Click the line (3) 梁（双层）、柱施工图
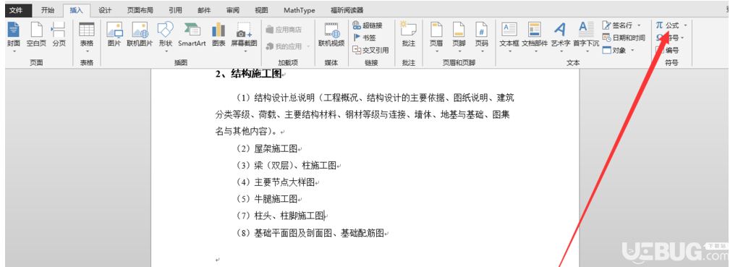Image resolution: width=730 pixels, height=267 pixels. tap(287, 166)
